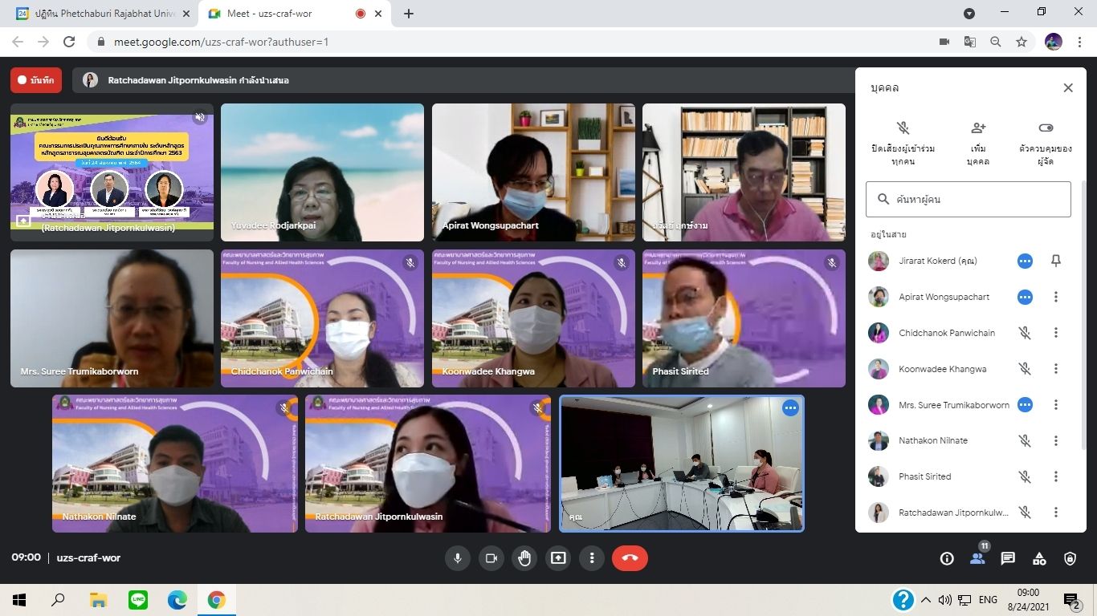Open the activities panel
Screen dimensions: 1097x616
(1039, 559)
